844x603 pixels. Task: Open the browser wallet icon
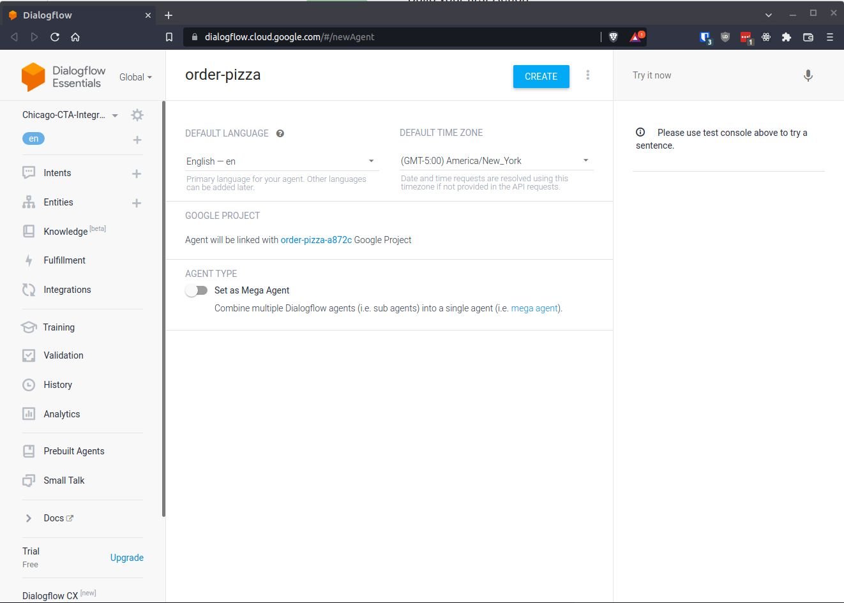tap(808, 37)
